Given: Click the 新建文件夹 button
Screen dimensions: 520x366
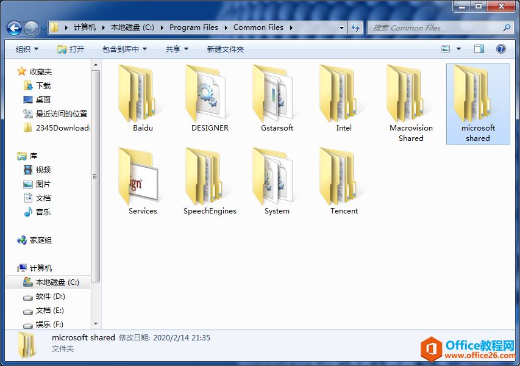Looking at the screenshot, I should (226, 49).
